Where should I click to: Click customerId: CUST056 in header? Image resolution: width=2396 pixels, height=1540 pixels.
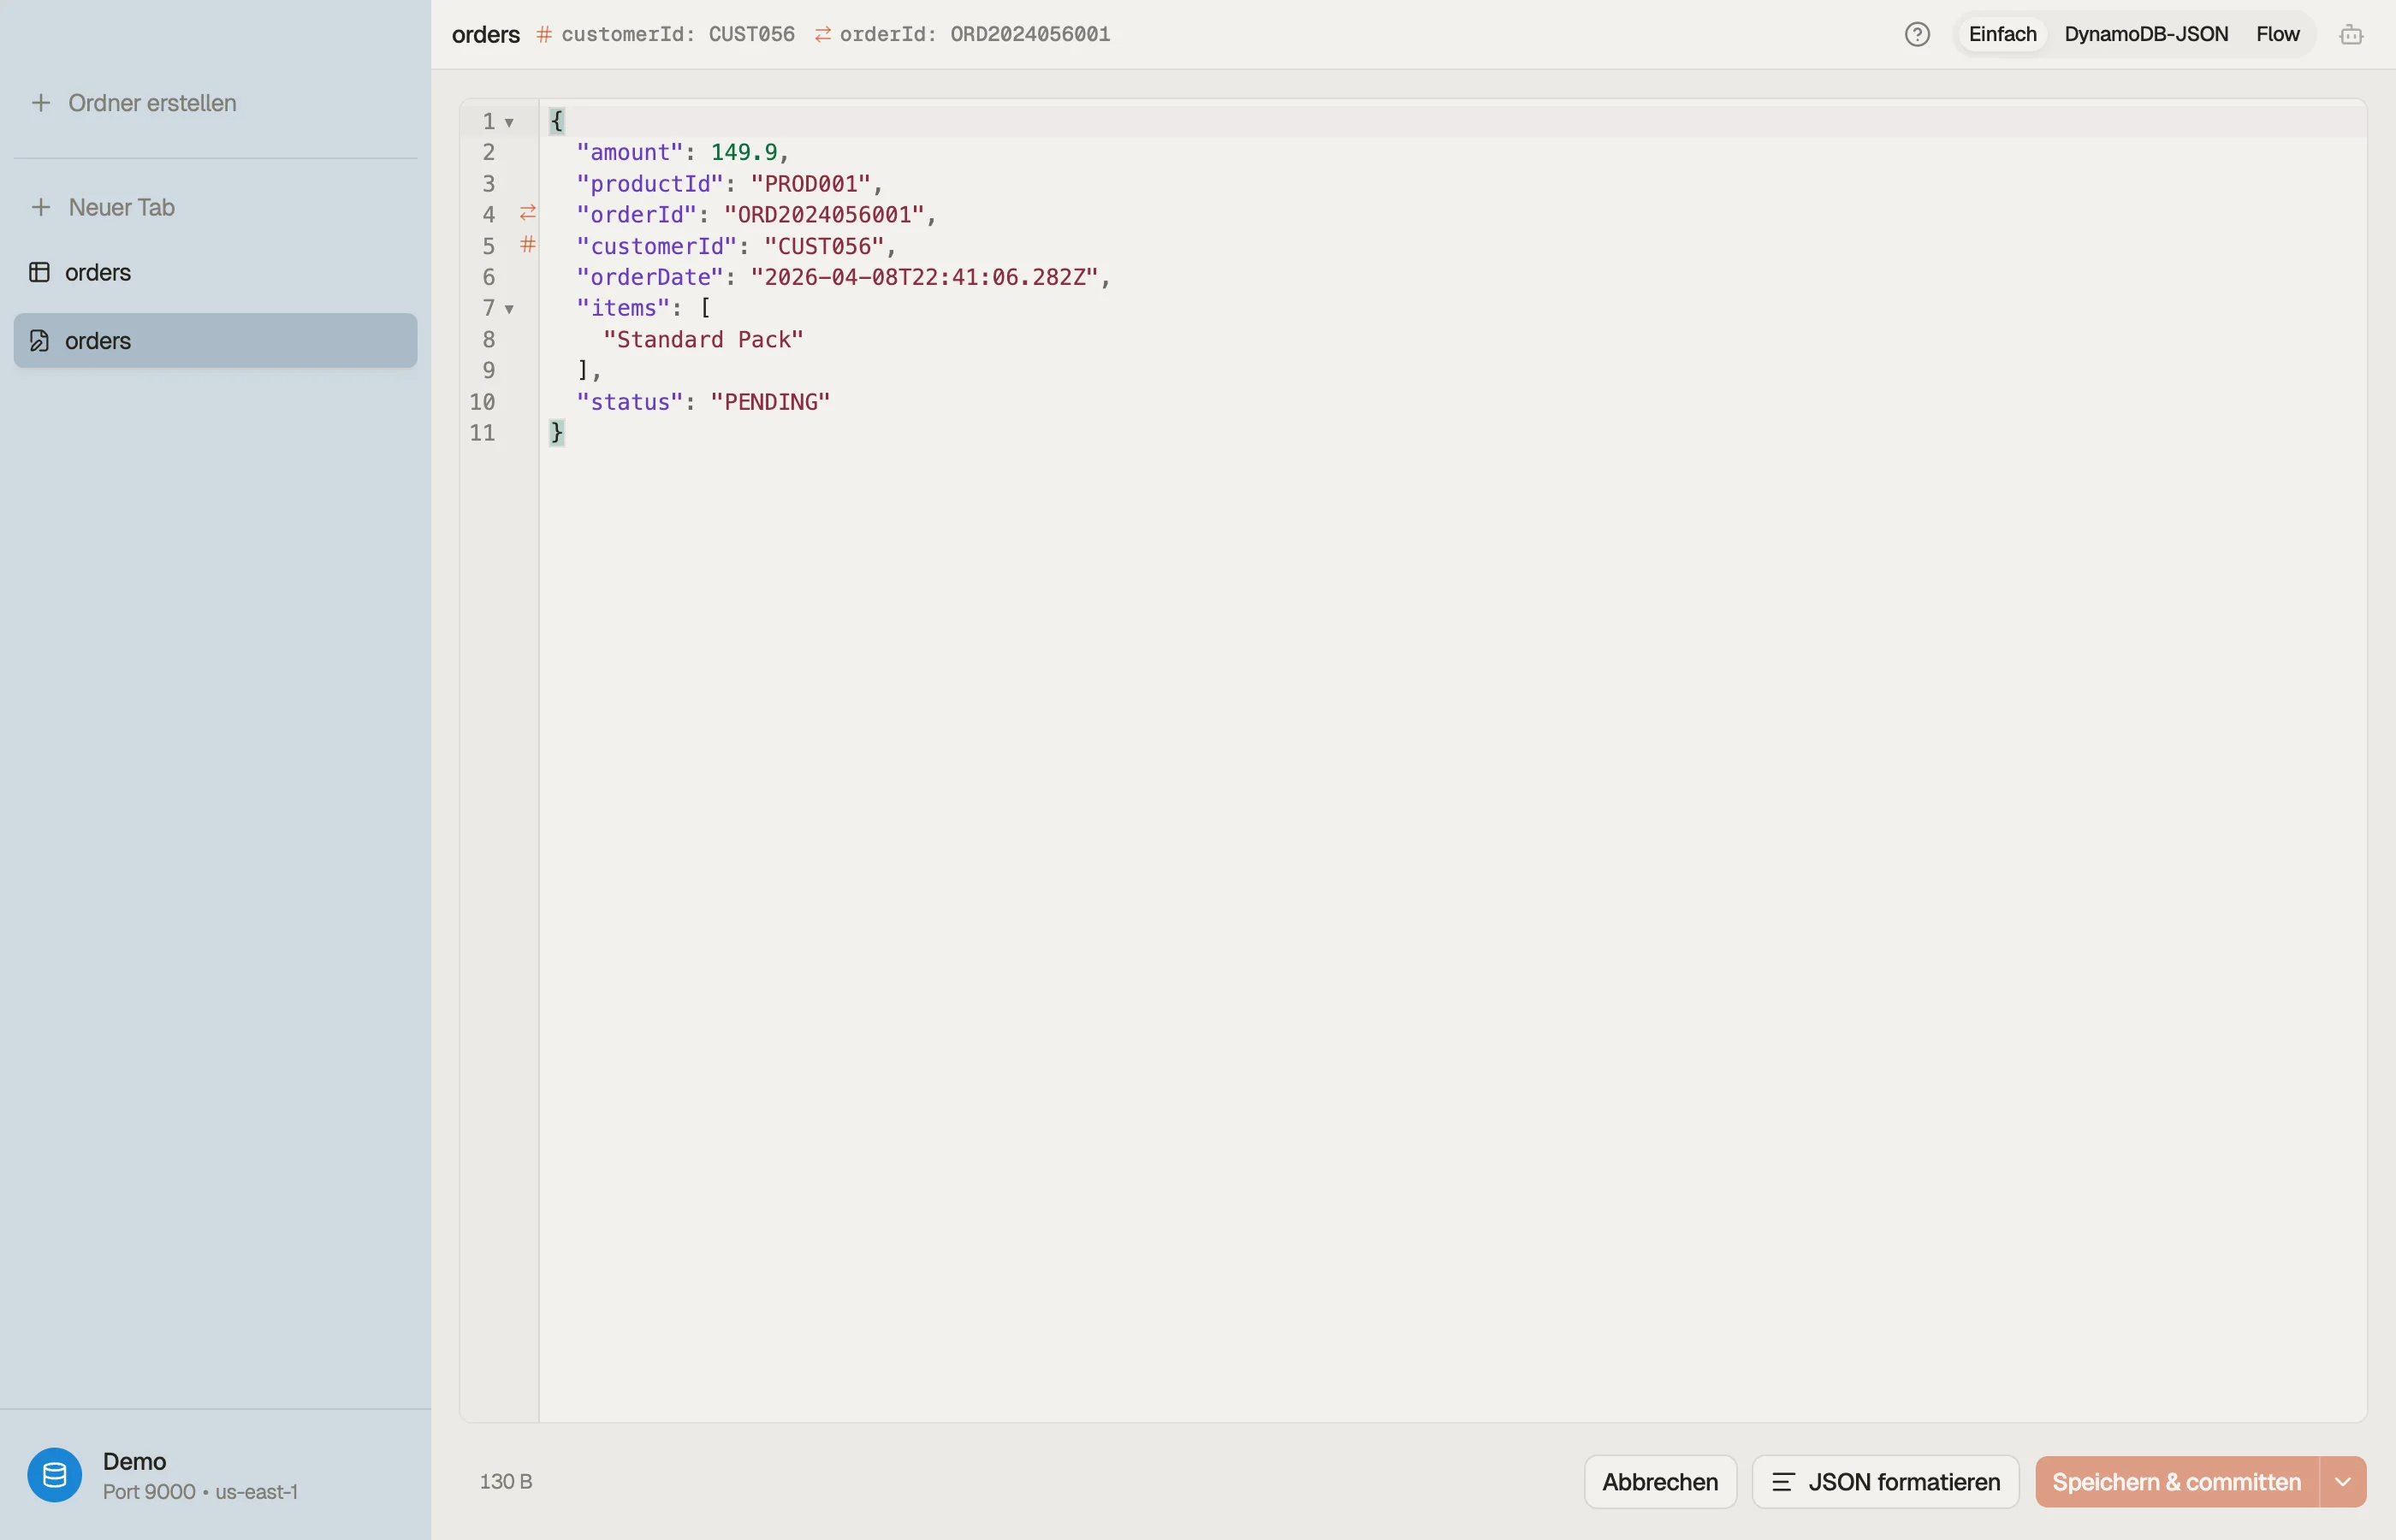[x=678, y=35]
